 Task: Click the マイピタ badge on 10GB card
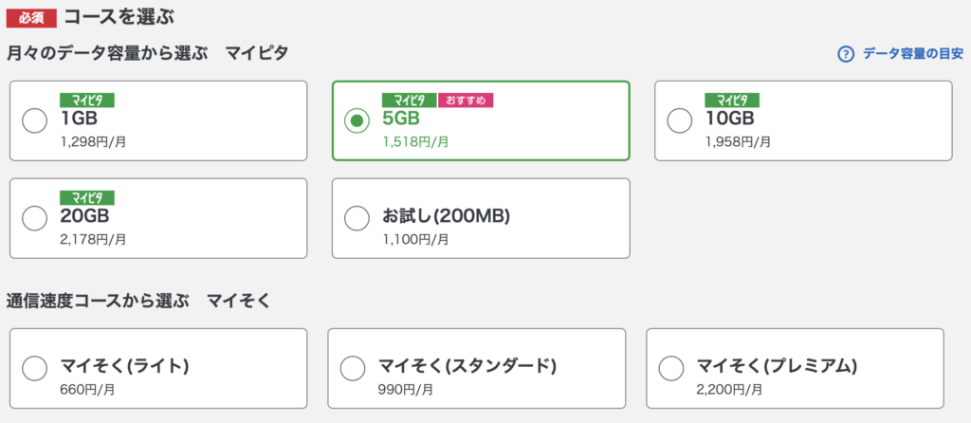tap(732, 101)
